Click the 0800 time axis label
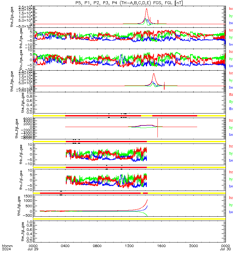 click(97, 246)
